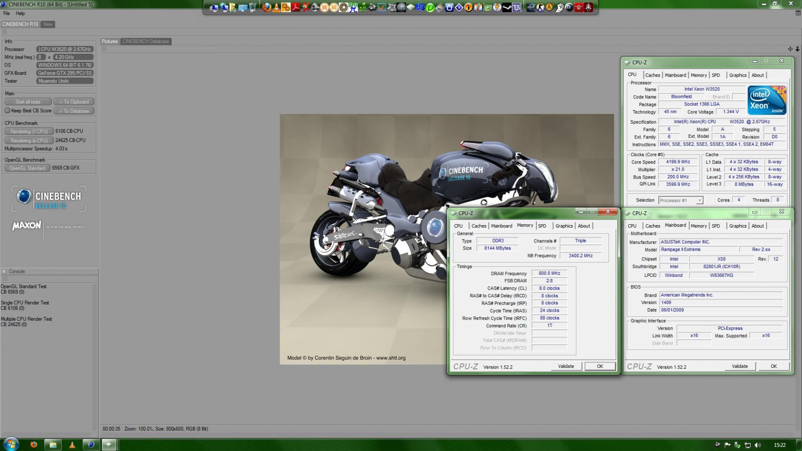Launch Firefox from the top dock
This screenshot has height=451, width=802.
pos(266,7)
